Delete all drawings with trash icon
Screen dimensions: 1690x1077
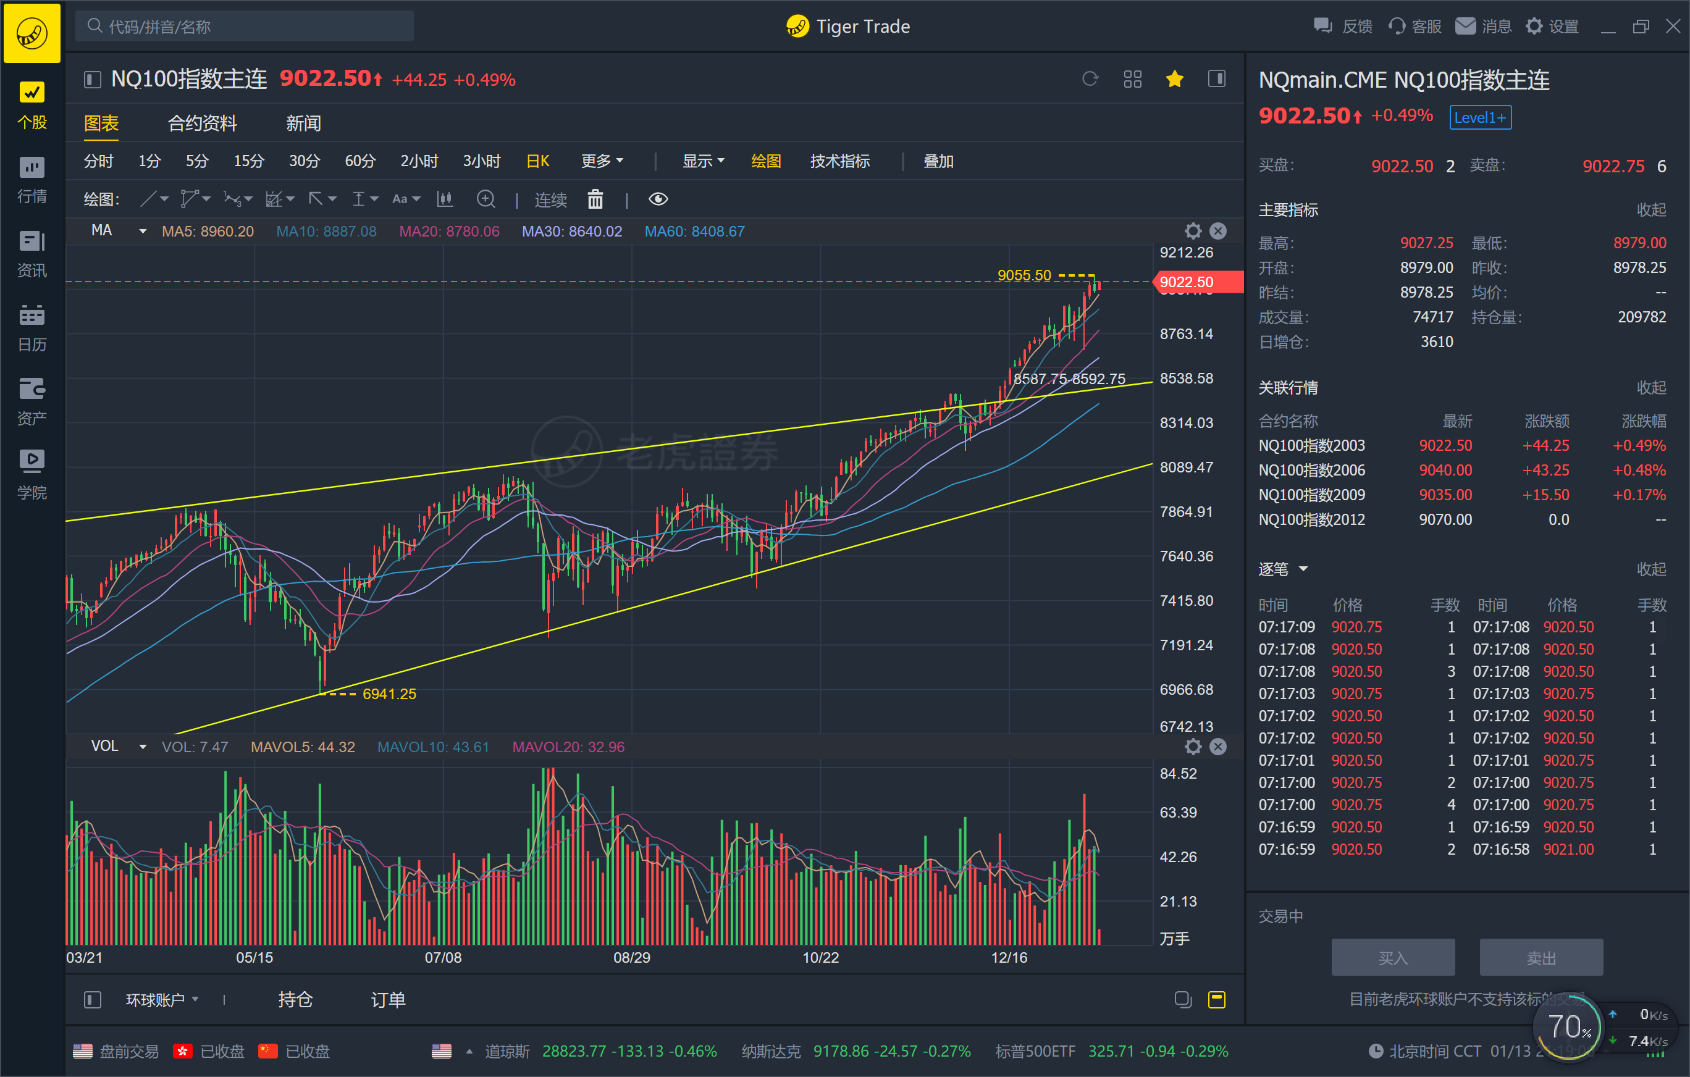pos(595,199)
